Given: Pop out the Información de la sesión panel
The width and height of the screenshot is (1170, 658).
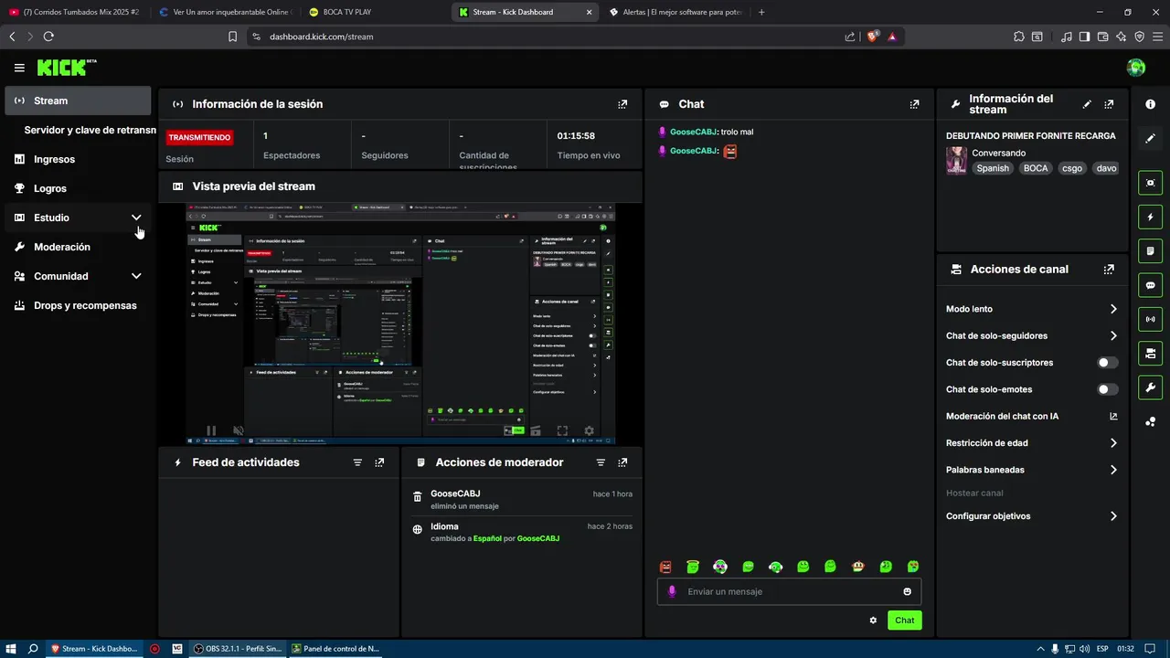Looking at the screenshot, I should coord(622,104).
